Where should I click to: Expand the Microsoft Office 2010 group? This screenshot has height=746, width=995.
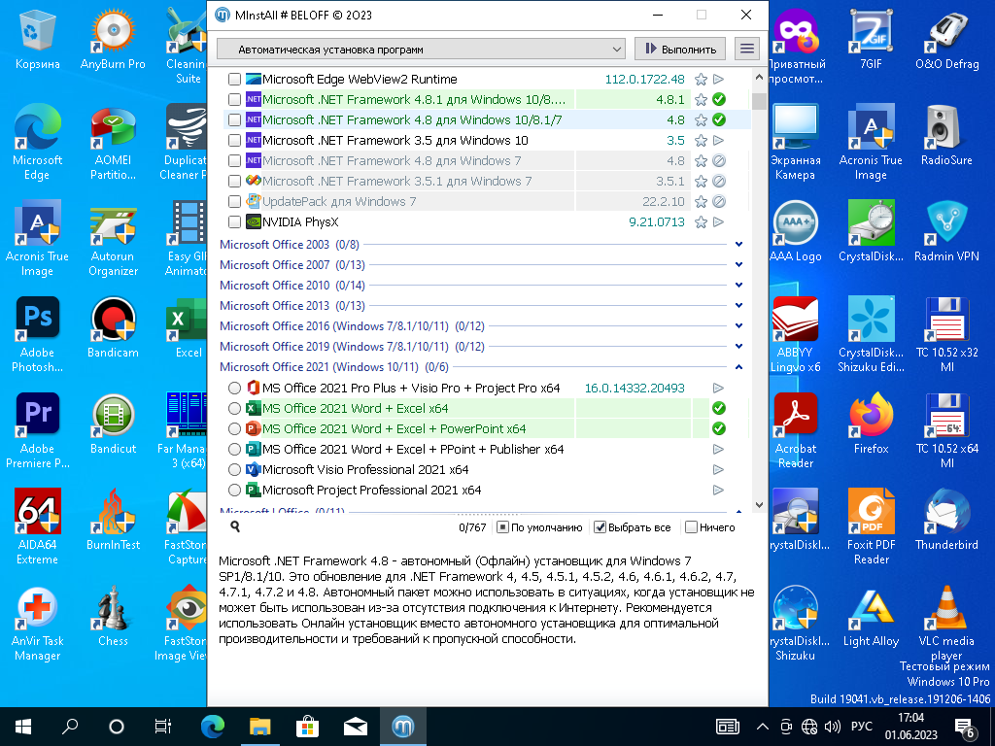738,285
